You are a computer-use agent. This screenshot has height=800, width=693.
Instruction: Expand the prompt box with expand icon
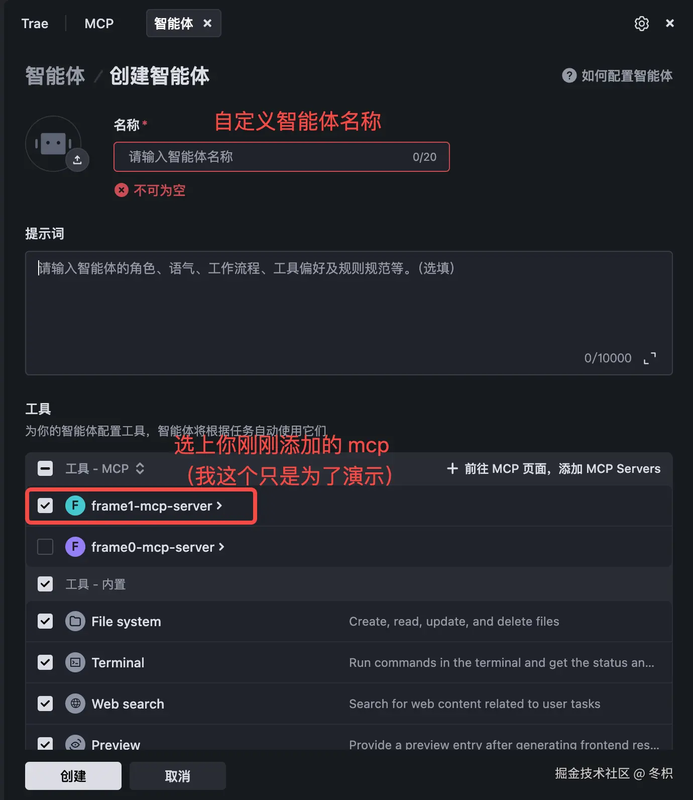pyautogui.click(x=650, y=358)
